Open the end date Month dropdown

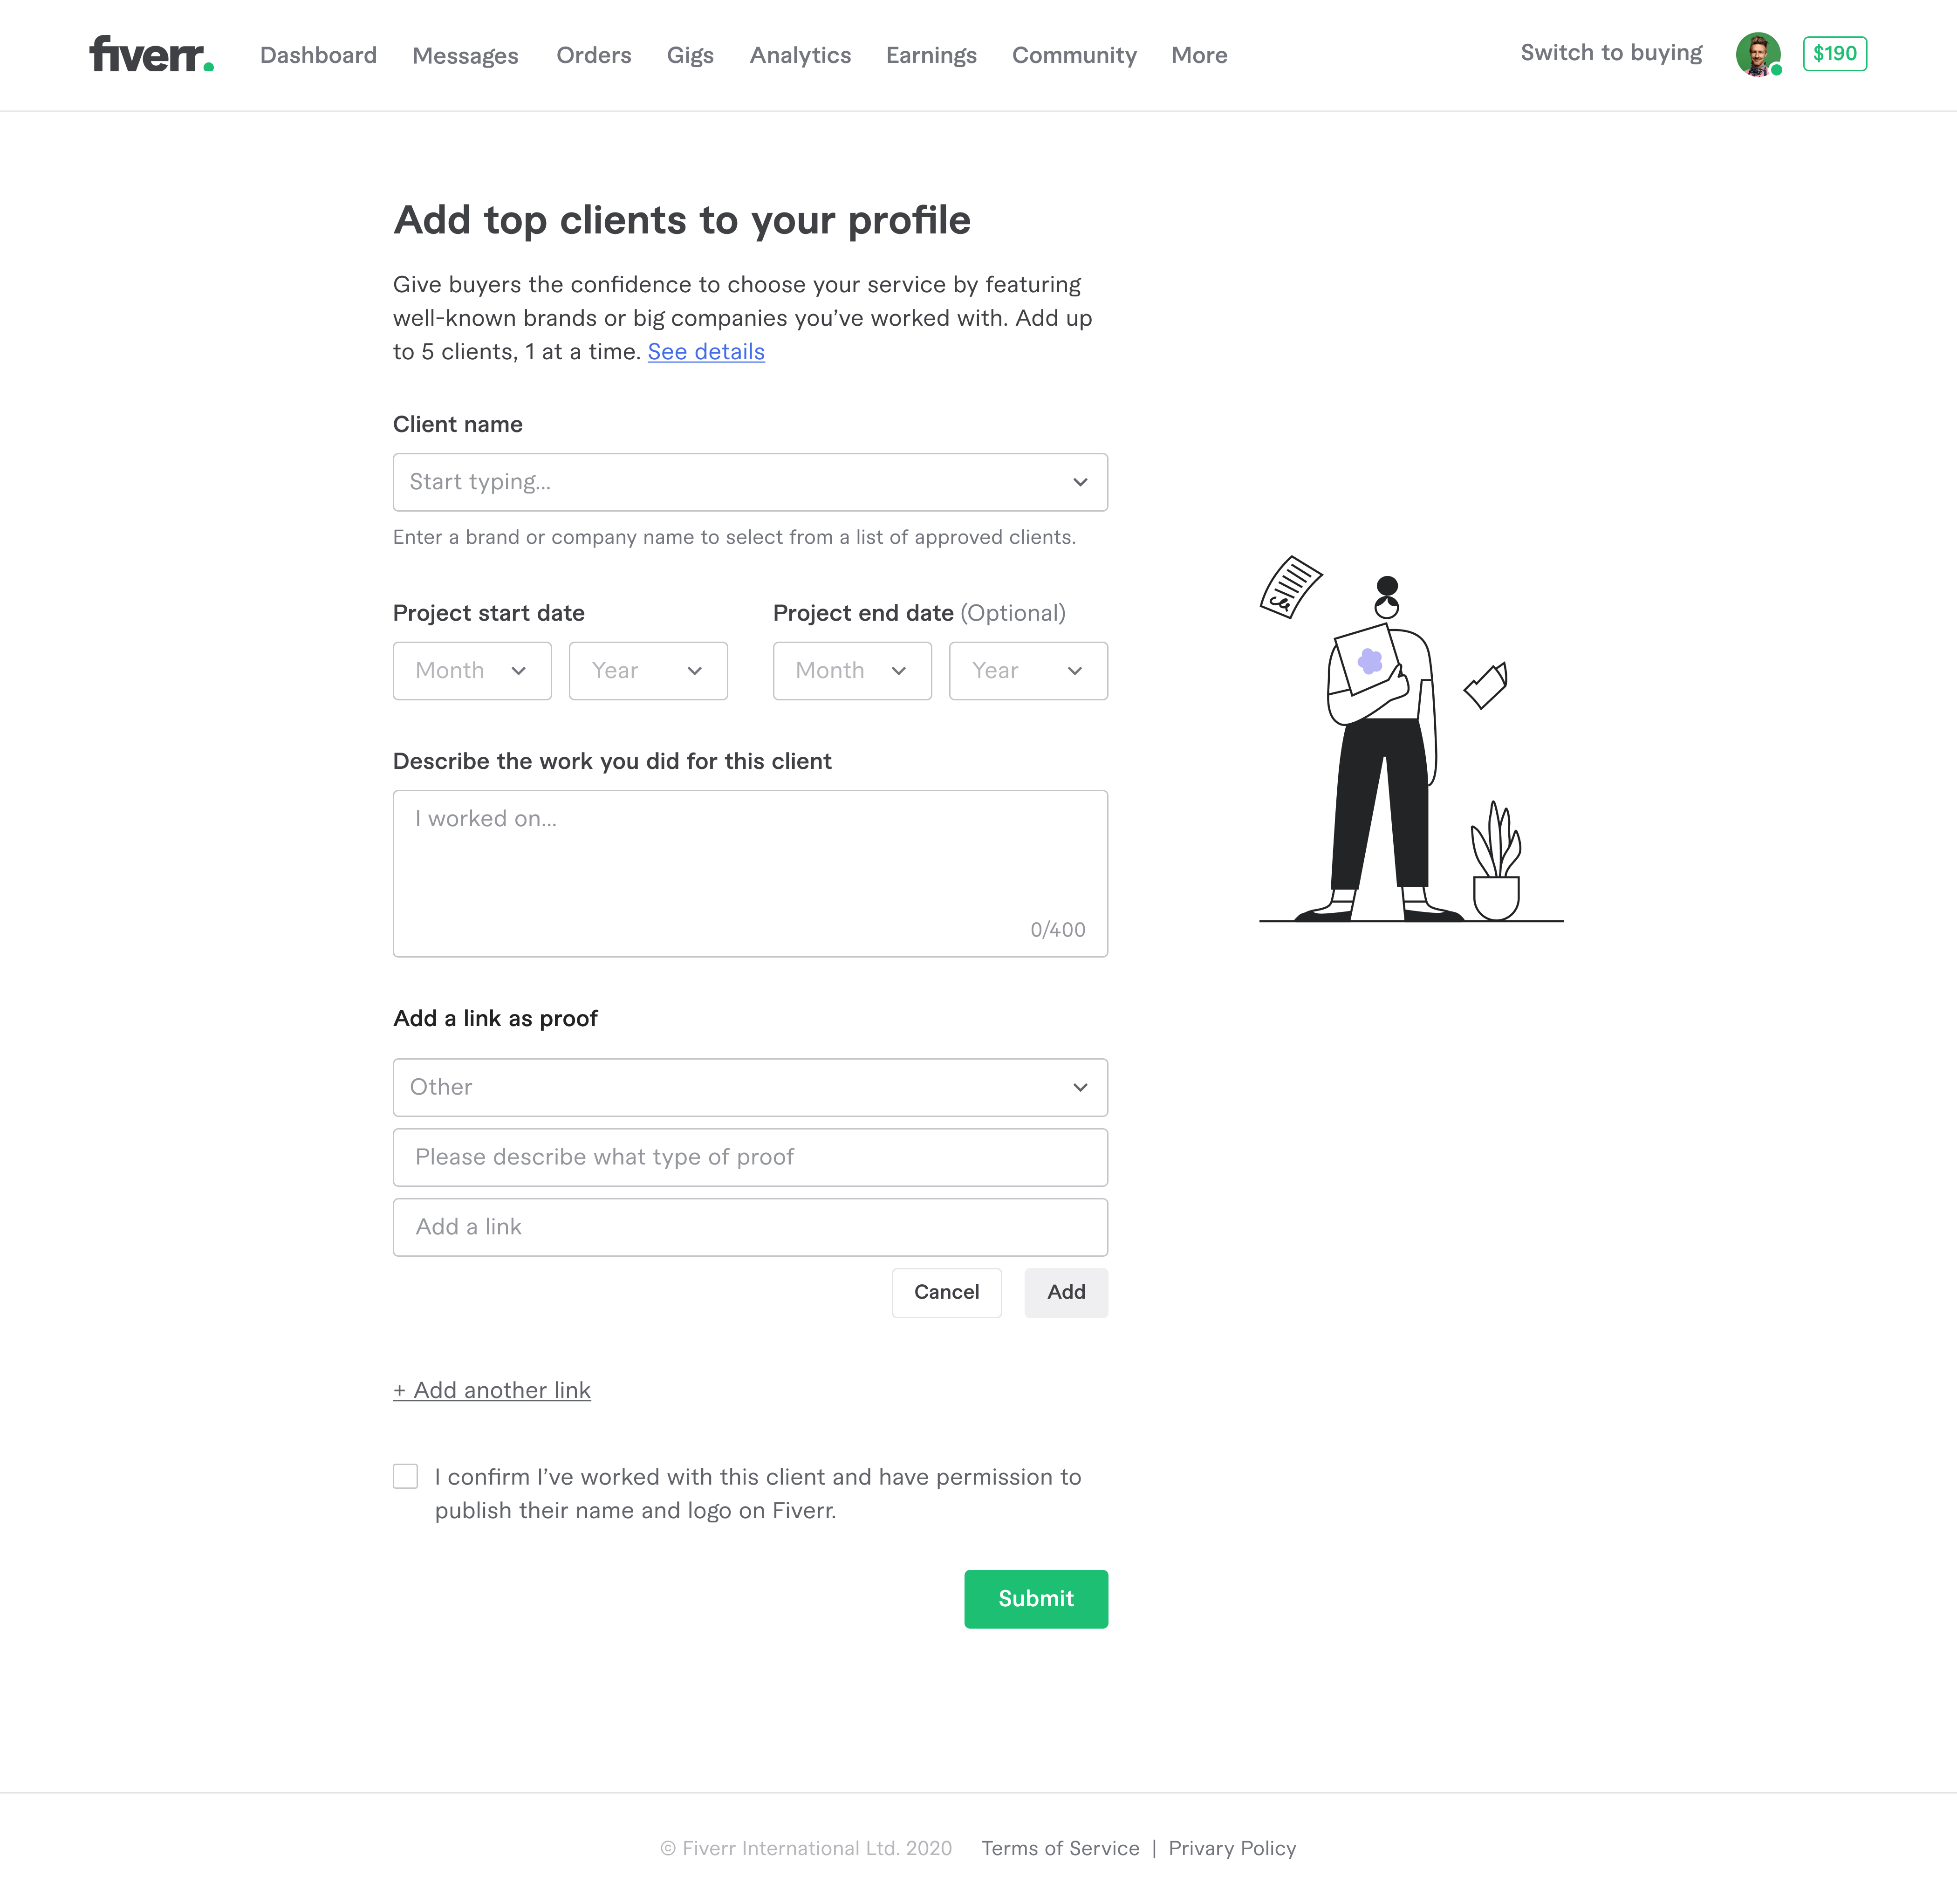[x=852, y=671]
